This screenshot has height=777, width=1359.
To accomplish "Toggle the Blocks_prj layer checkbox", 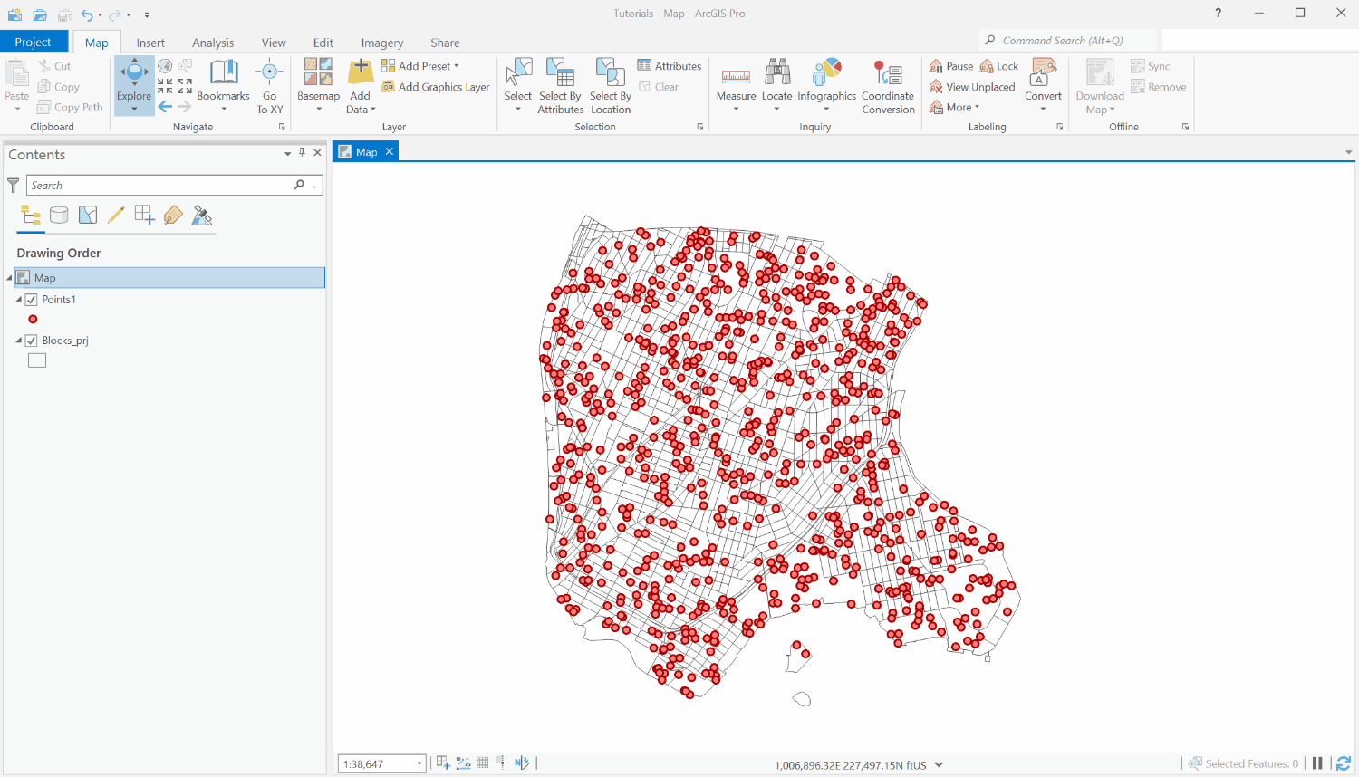I will tap(31, 340).
